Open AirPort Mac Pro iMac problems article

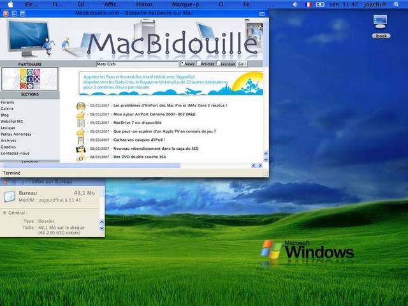170,106
